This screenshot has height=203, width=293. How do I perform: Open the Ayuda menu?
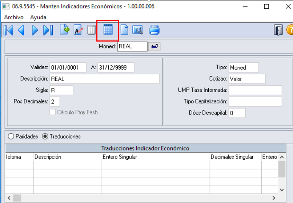click(38, 17)
